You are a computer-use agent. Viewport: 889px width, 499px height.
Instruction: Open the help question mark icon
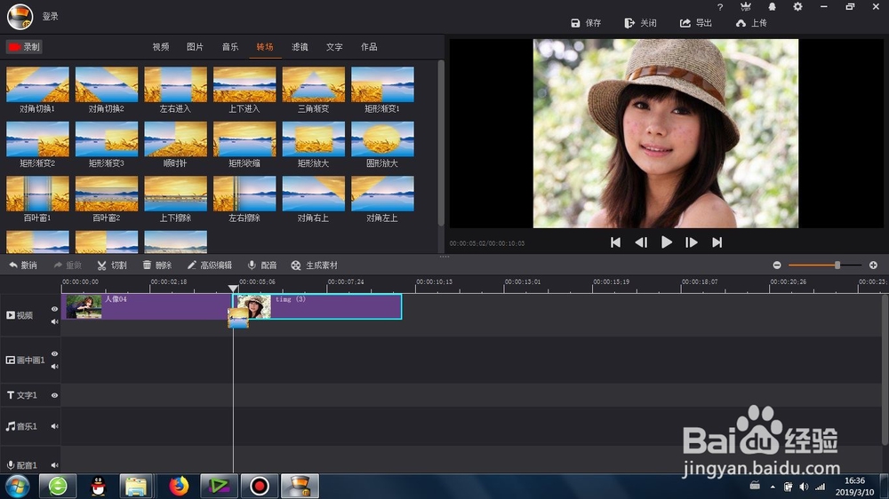point(720,7)
